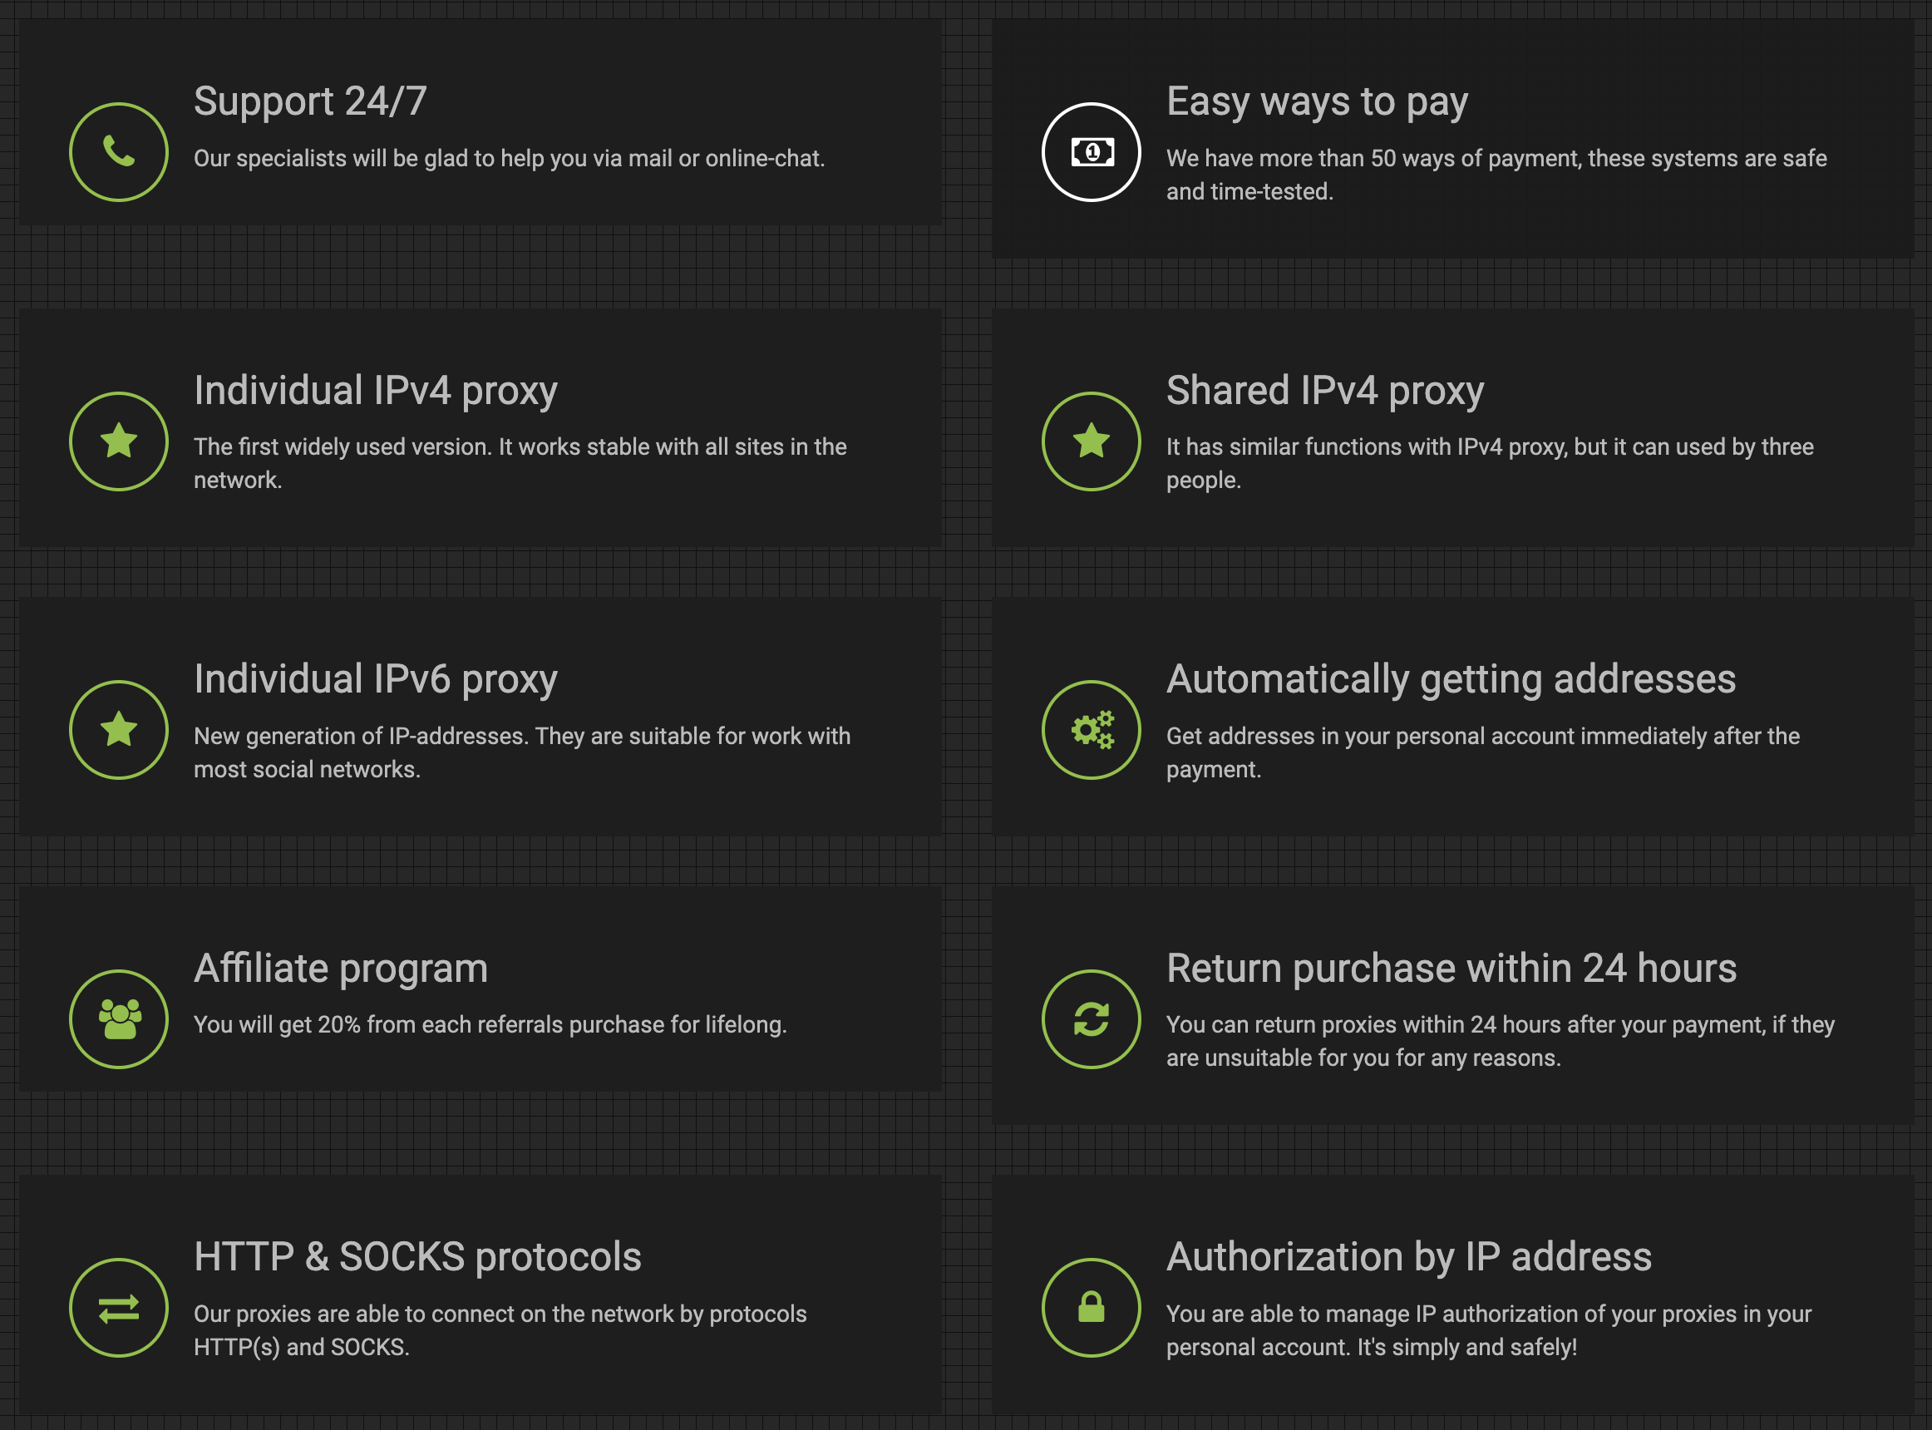Click the Authorization by IP address heading
1932x1430 pixels.
point(1408,1257)
